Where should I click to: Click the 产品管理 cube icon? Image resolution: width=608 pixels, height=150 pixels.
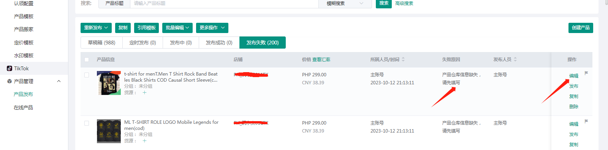(9, 81)
